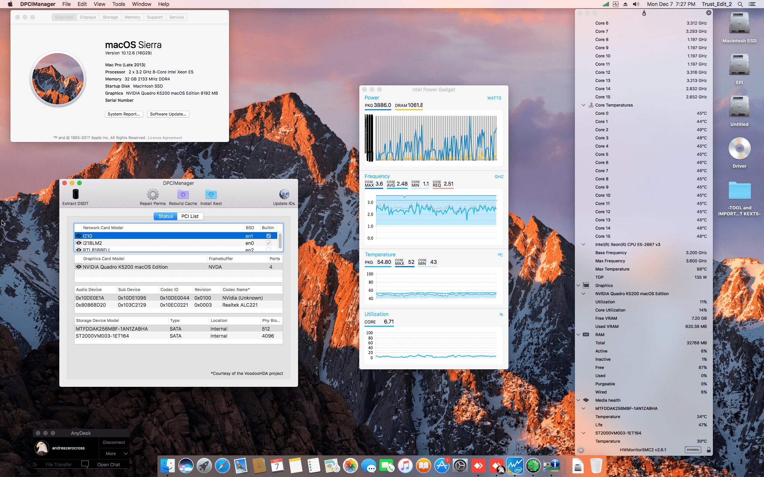Click Network Card Model column header

[x=163, y=228]
